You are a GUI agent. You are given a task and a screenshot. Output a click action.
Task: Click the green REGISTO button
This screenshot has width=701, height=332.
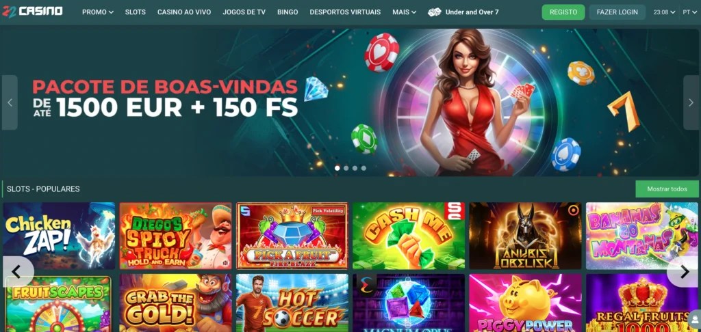click(563, 12)
